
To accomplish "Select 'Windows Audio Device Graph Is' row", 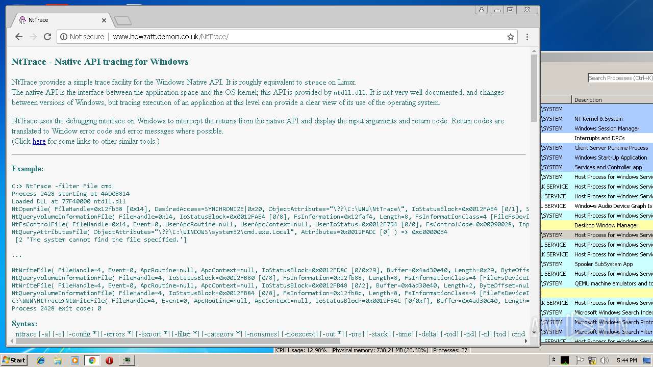I will click(597, 206).
